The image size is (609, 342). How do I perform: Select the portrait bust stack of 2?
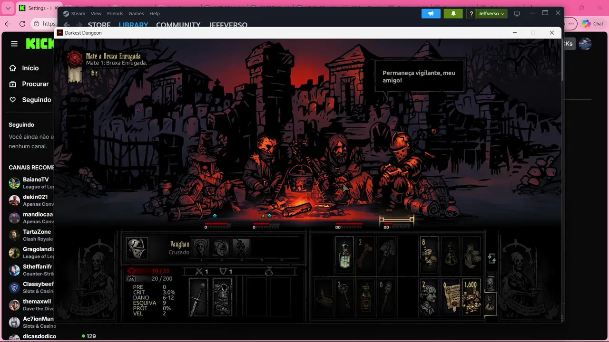point(429,298)
